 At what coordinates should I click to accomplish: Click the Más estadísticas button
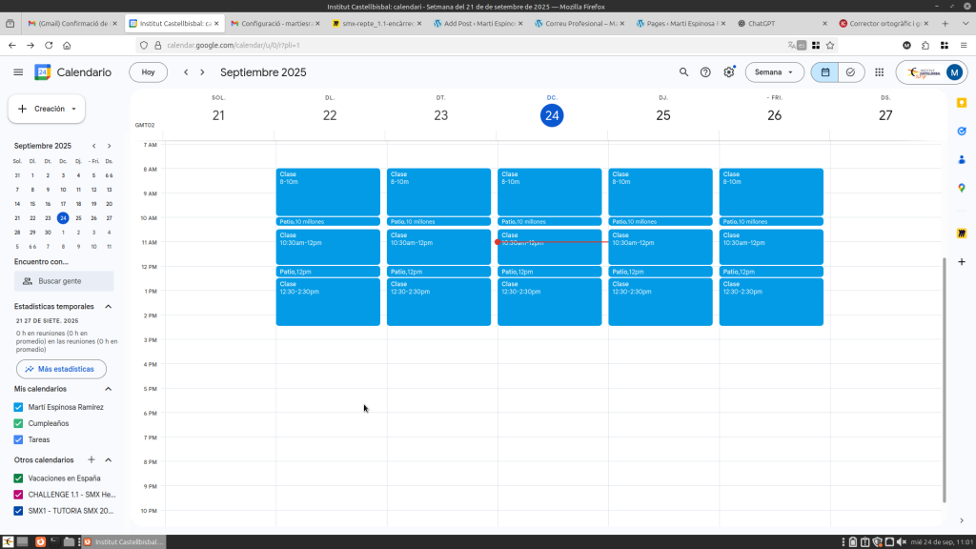click(61, 369)
